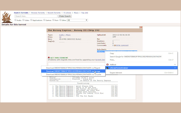The image size is (181, 113).
Task: Tick the Games checkbox
Action: pyautogui.click(x=44, y=20)
